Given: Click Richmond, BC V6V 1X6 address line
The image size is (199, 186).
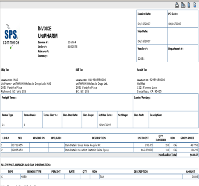Looking at the screenshot, I should click(13, 91).
